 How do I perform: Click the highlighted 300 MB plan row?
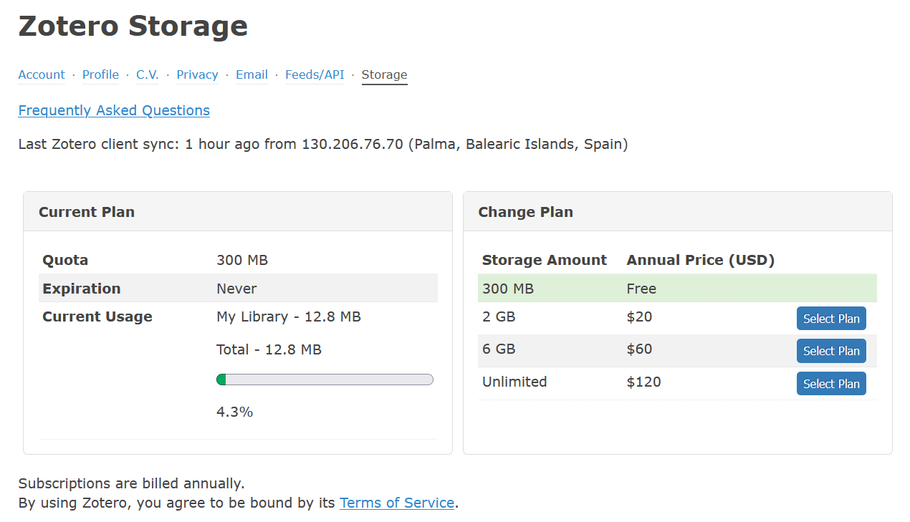tap(677, 289)
